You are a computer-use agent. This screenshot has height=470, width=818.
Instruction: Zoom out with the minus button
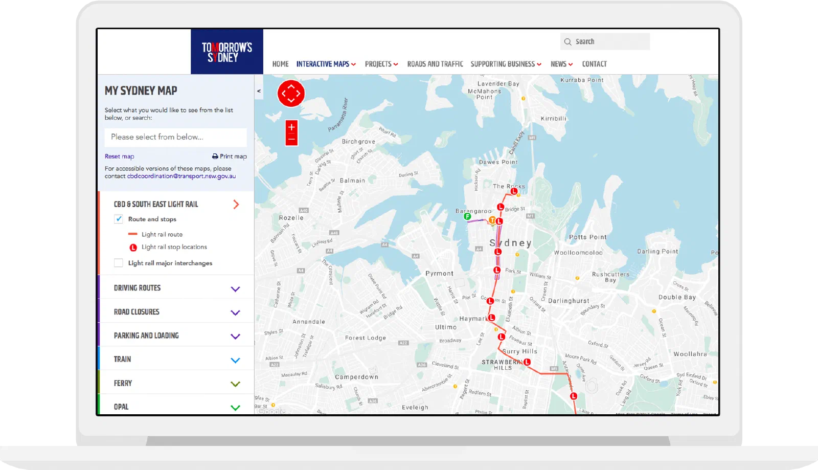291,139
